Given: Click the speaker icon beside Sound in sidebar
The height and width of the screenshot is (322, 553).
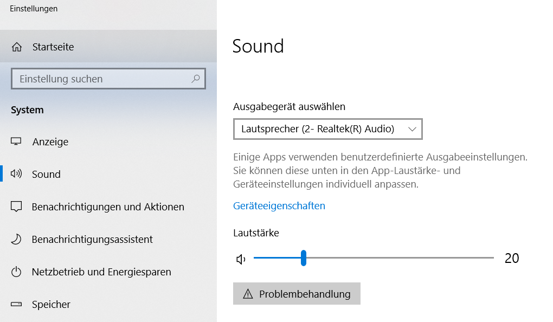Looking at the screenshot, I should click(x=16, y=173).
